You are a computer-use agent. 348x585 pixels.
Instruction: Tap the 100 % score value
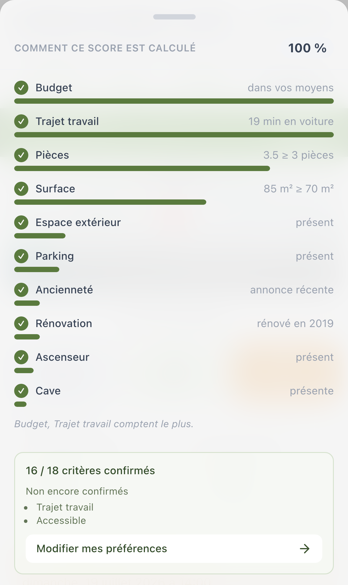(x=307, y=48)
